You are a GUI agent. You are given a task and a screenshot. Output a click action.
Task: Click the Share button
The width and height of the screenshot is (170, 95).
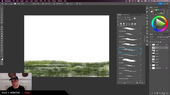click(160, 4)
